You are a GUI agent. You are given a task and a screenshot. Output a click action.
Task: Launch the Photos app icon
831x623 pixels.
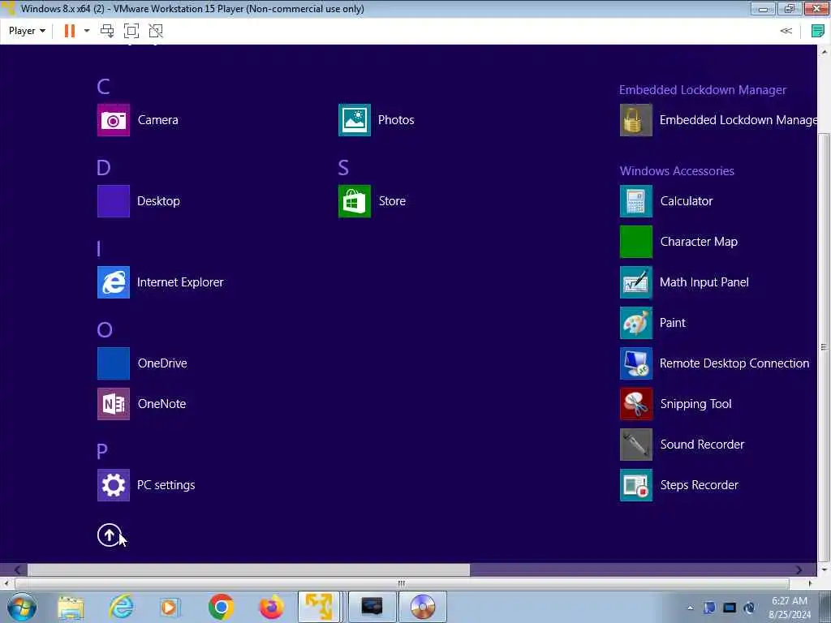[355, 120]
